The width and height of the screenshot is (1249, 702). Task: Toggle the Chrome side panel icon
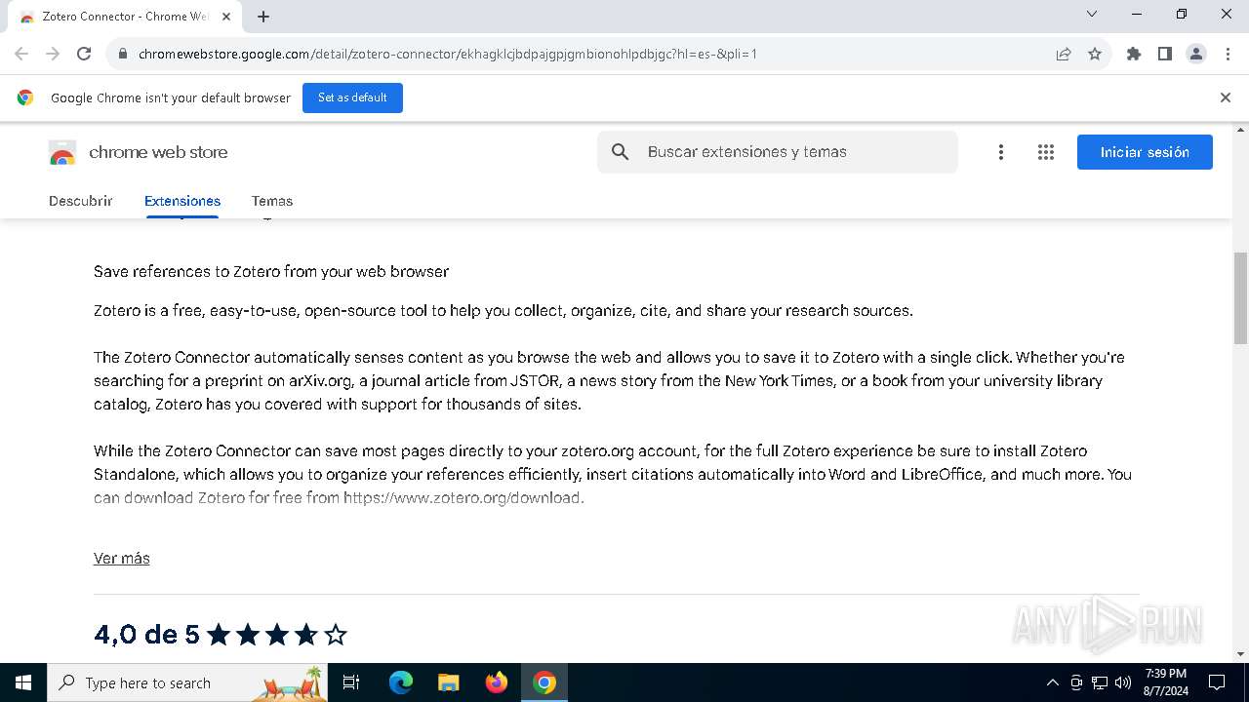pos(1165,54)
